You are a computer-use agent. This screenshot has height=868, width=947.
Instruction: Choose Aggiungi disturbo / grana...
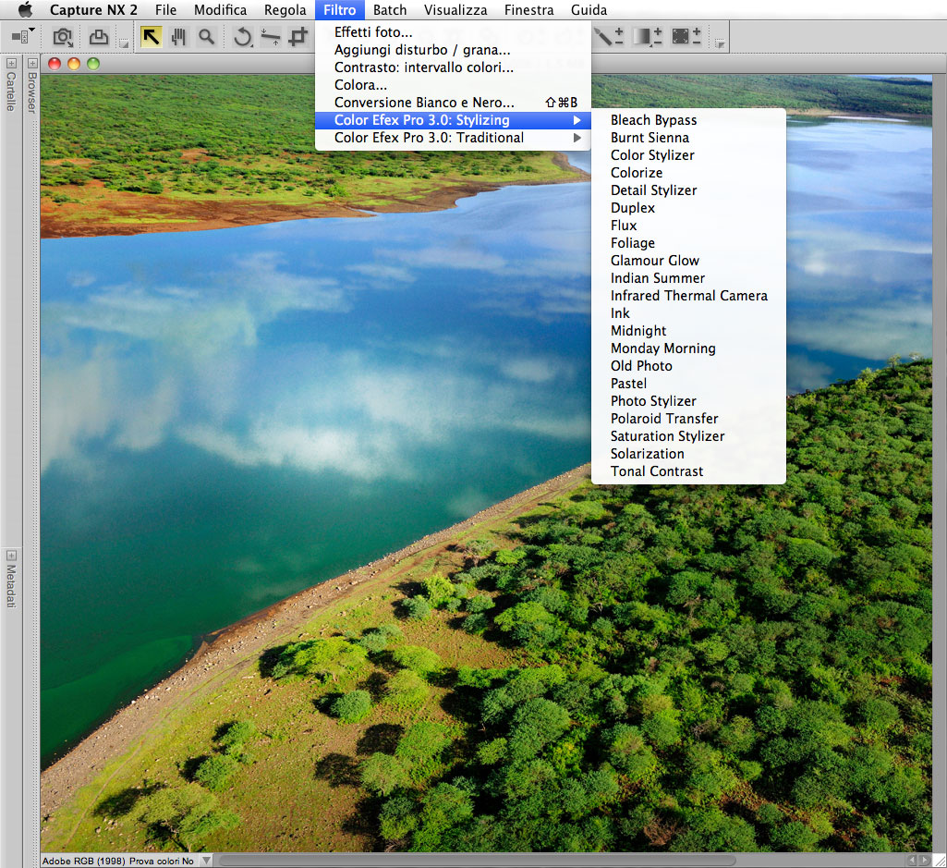(x=453, y=50)
